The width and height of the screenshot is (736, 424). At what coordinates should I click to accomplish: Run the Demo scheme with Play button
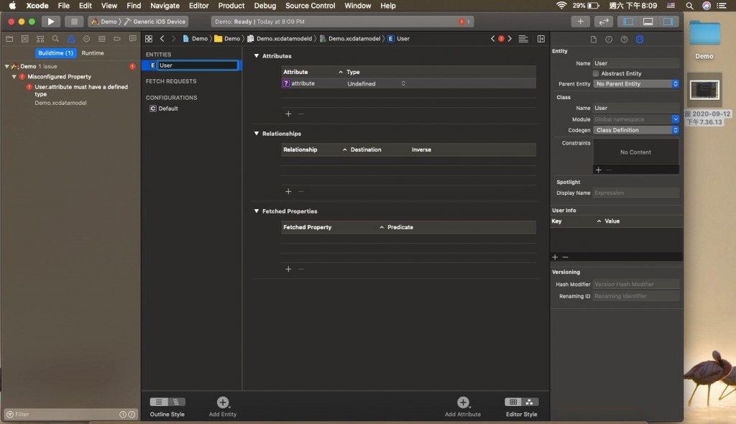point(51,22)
